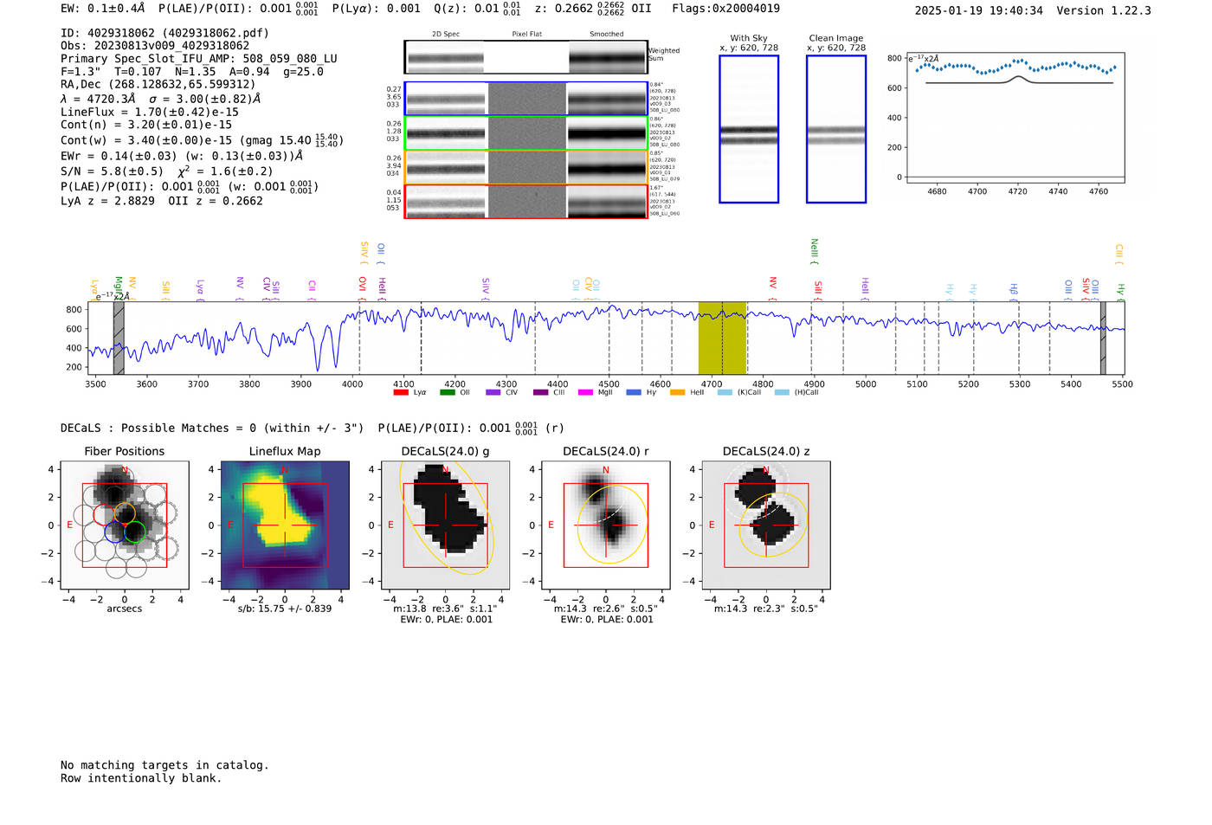
Task: Open the Weighted Sum 2D spectrum cutout
Action: coord(526,57)
